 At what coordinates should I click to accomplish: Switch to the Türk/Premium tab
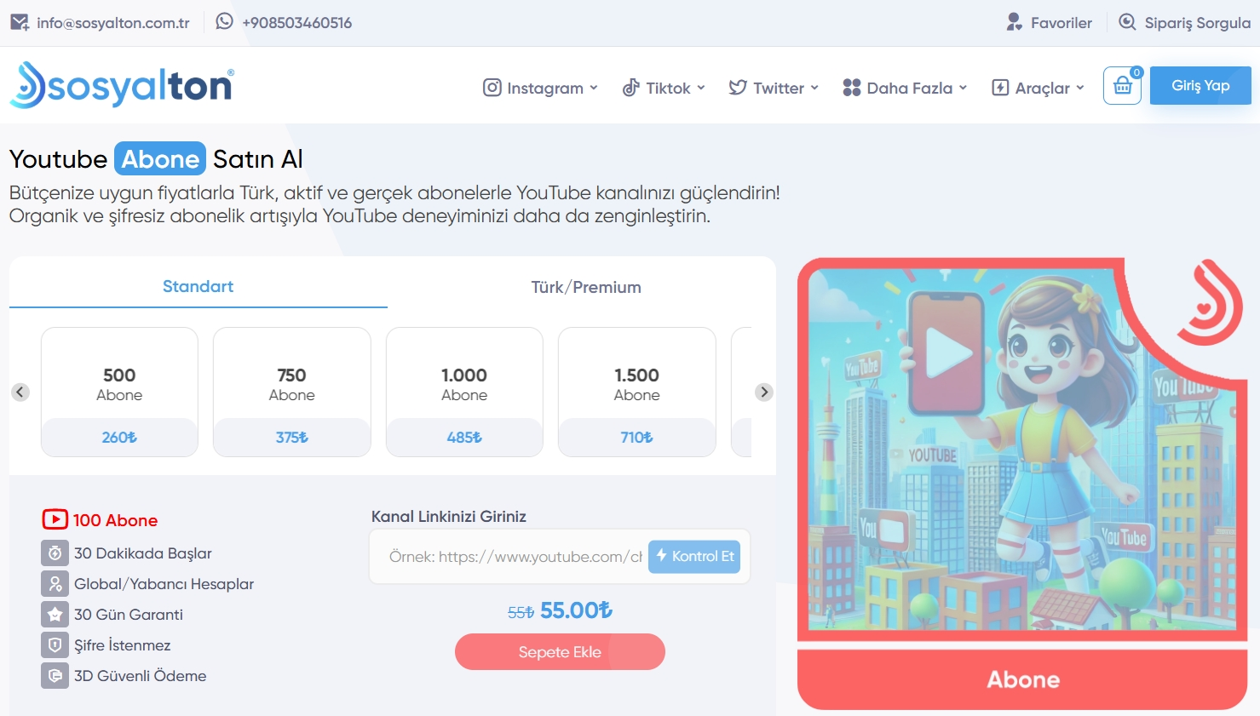point(586,287)
